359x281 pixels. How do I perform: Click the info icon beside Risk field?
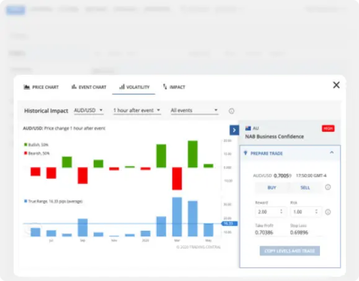[328, 212]
